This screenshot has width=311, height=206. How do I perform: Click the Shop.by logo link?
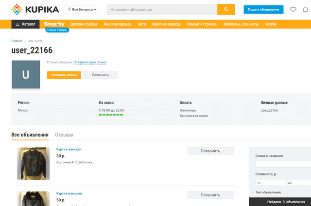(54, 24)
